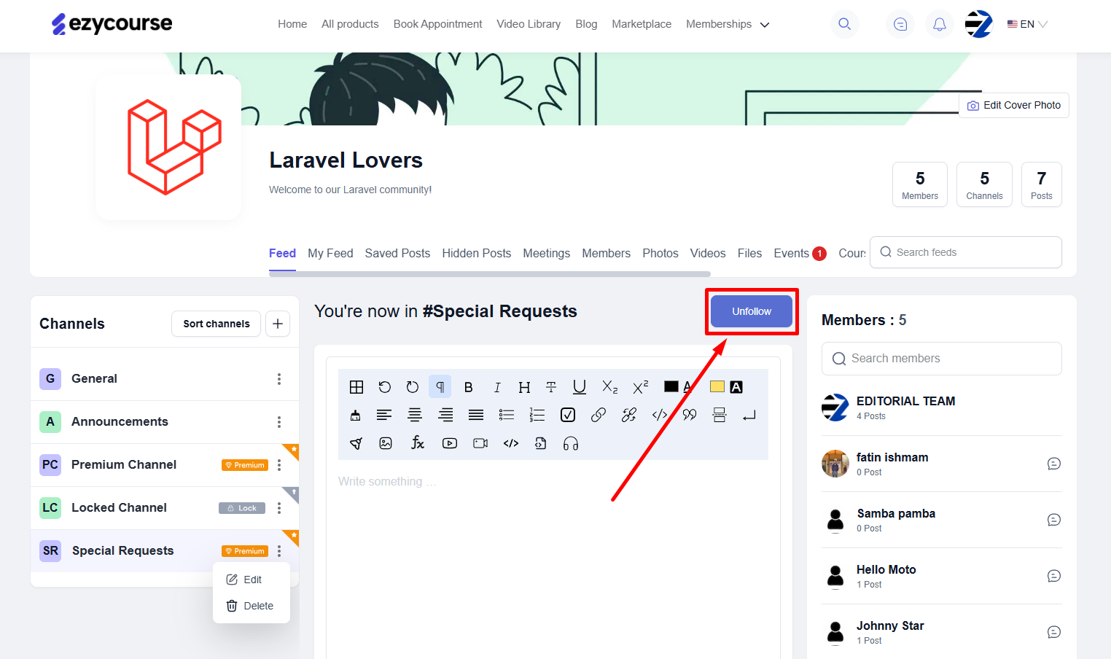The image size is (1111, 659).
Task: Open the All products link
Action: coord(350,24)
